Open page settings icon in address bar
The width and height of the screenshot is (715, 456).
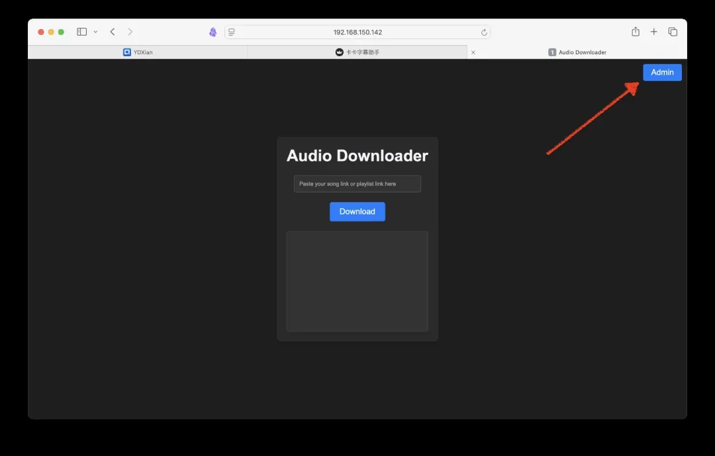pyautogui.click(x=232, y=32)
